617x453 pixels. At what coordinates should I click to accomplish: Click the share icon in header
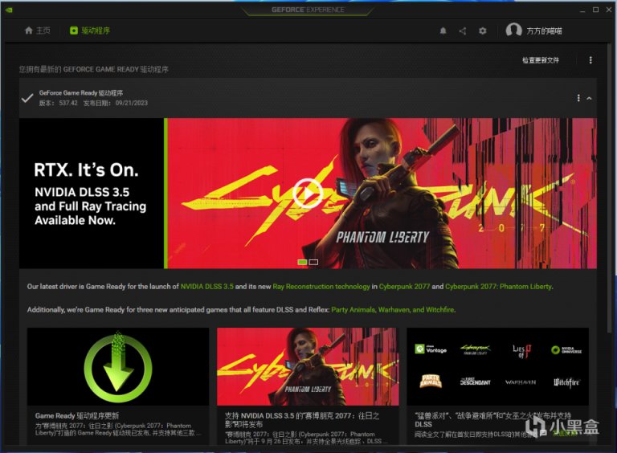[463, 31]
